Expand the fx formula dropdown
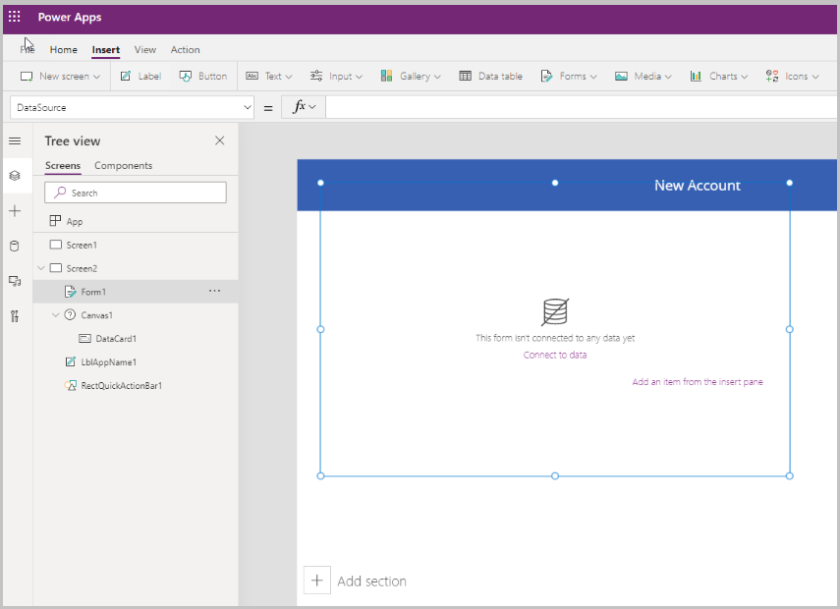The height and width of the screenshot is (609, 840). (304, 107)
